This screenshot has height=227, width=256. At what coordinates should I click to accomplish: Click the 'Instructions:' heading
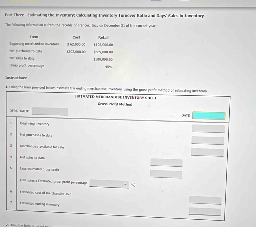(x=16, y=78)
